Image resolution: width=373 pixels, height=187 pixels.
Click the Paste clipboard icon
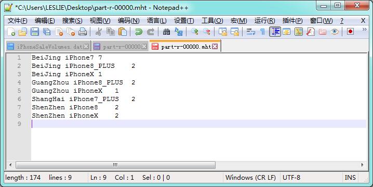122,32
